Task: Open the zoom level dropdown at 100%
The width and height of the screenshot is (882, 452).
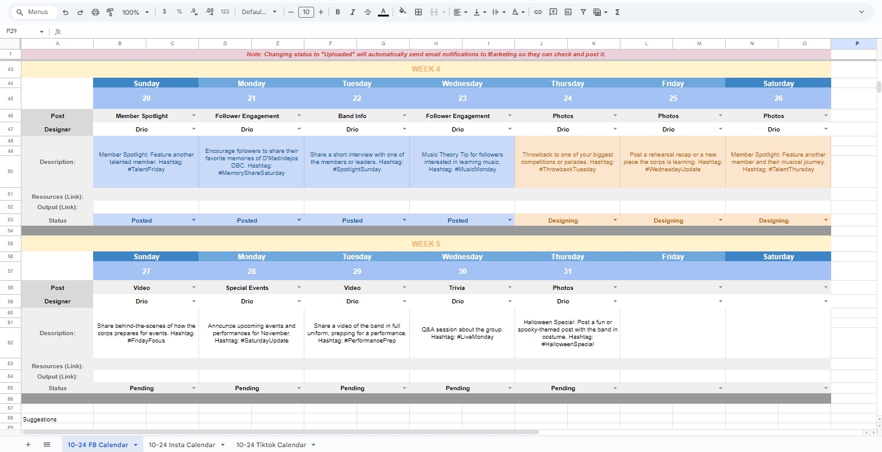Action: 135,12
